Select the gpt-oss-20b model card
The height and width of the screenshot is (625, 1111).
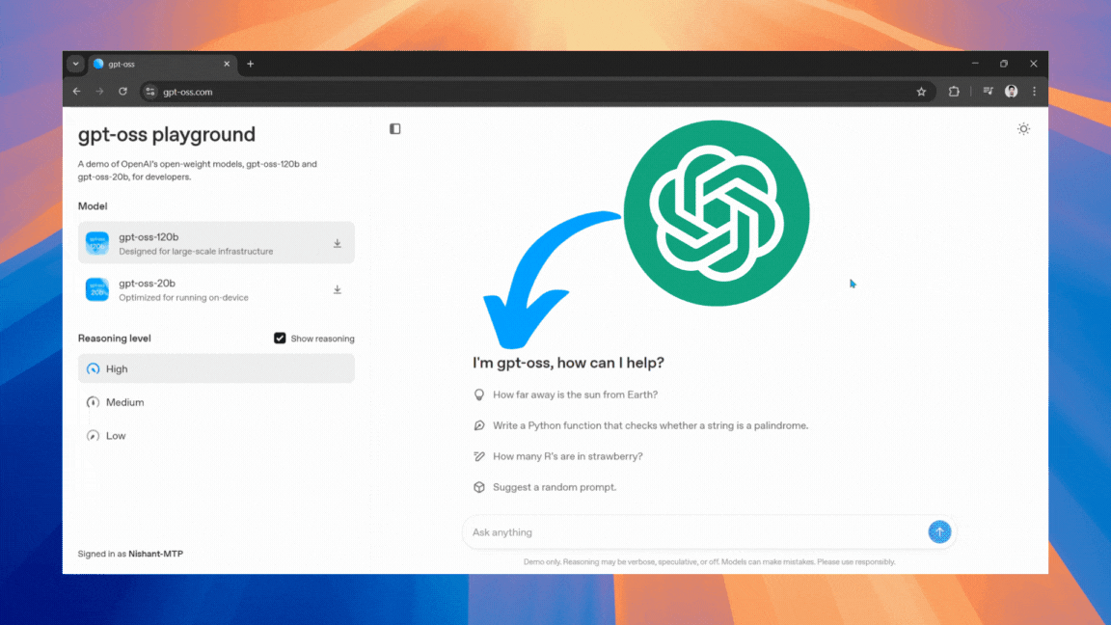216,289
